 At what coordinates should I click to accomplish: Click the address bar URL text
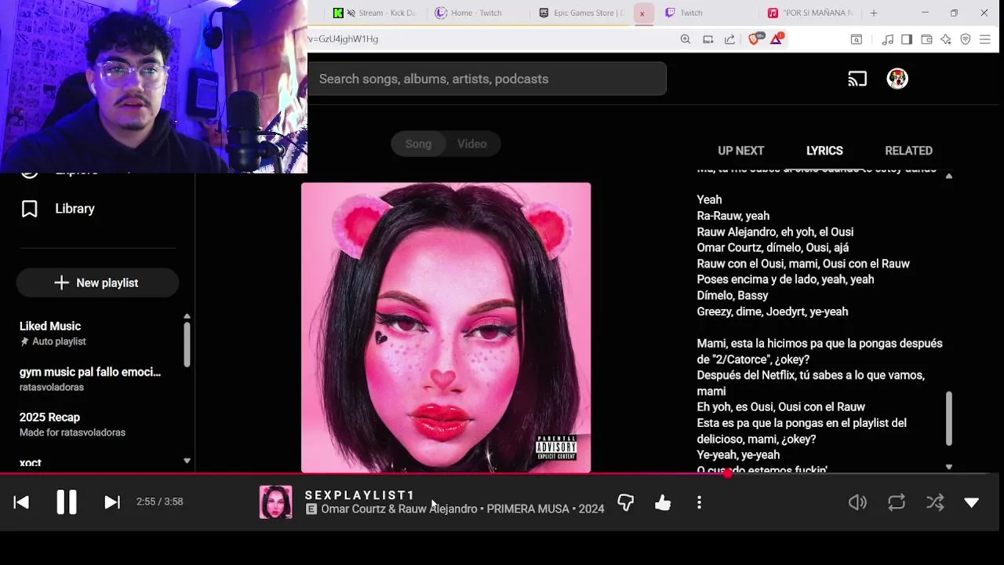click(x=343, y=39)
